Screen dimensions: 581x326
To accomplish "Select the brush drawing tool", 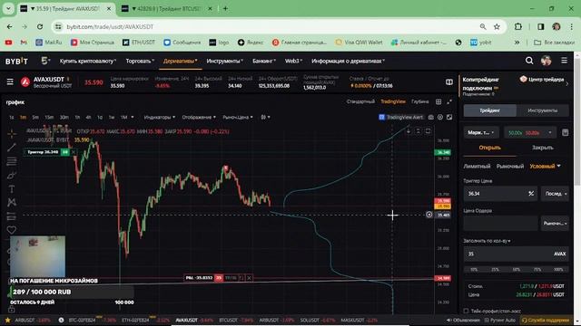I will (12, 175).
